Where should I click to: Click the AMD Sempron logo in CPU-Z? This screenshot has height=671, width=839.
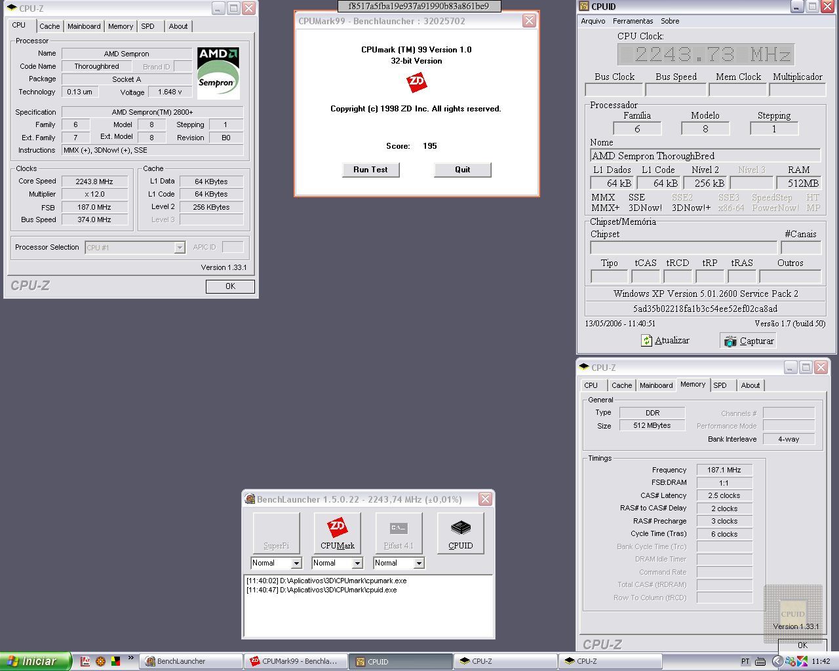218,72
